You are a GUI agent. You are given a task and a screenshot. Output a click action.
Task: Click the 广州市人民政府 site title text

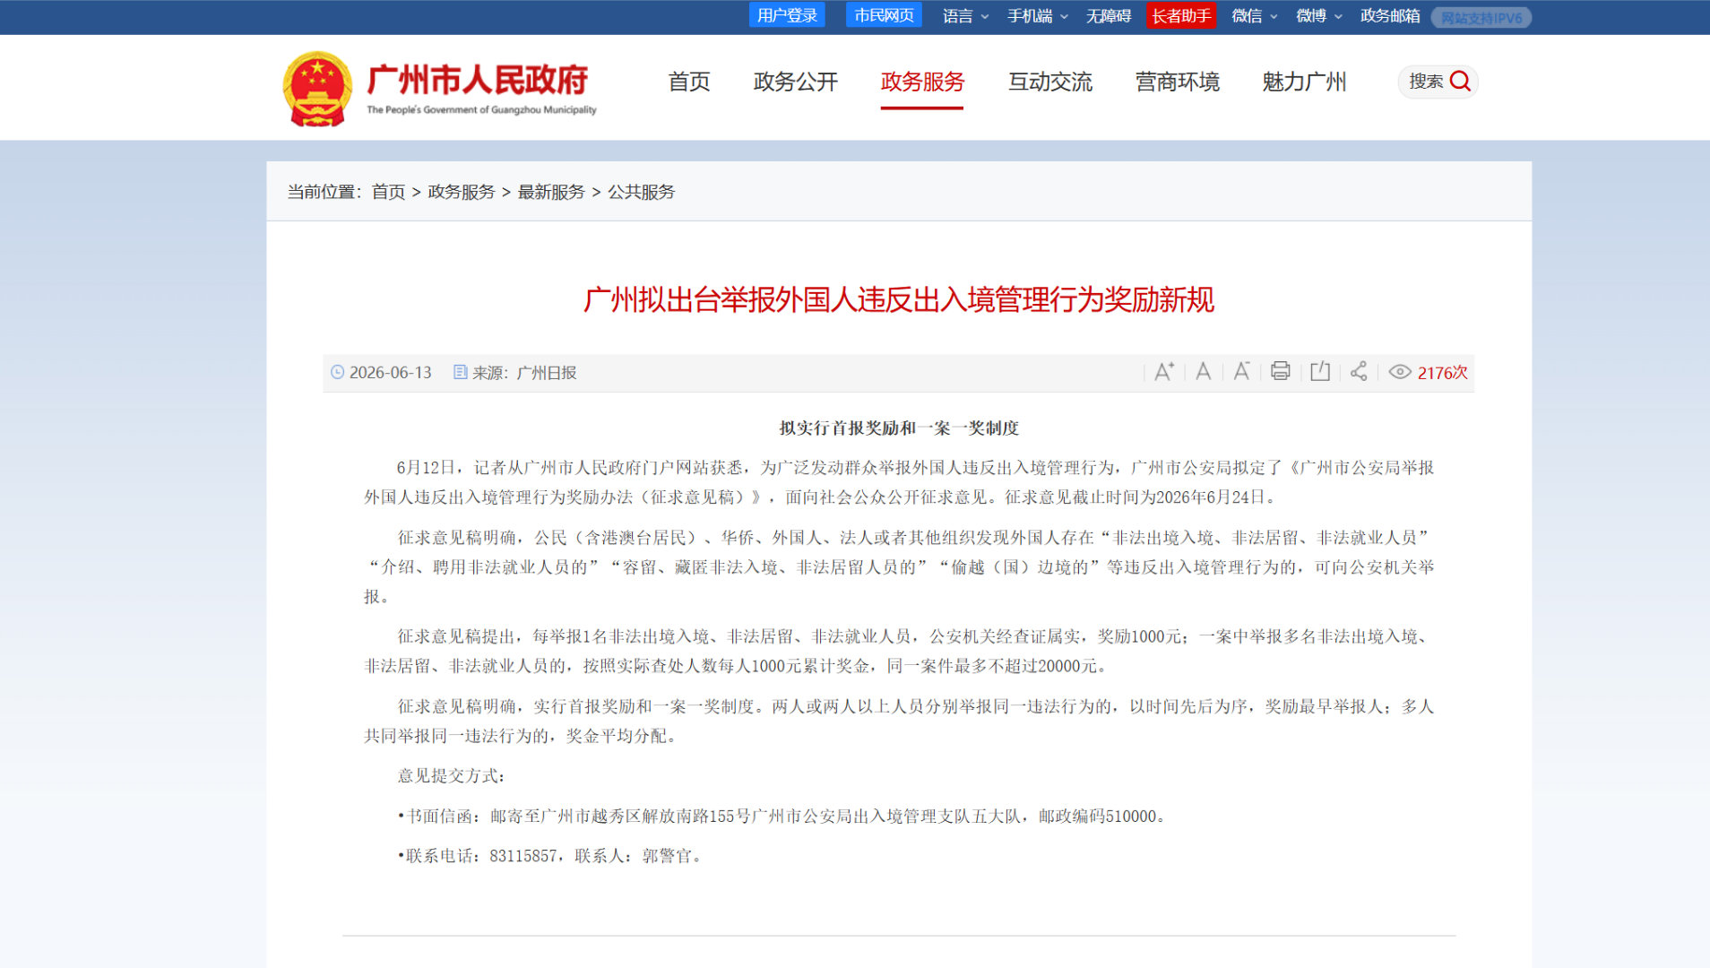point(478,80)
